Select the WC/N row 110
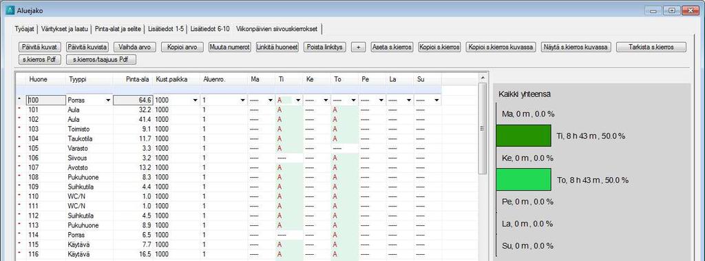 pyautogui.click(x=229, y=197)
